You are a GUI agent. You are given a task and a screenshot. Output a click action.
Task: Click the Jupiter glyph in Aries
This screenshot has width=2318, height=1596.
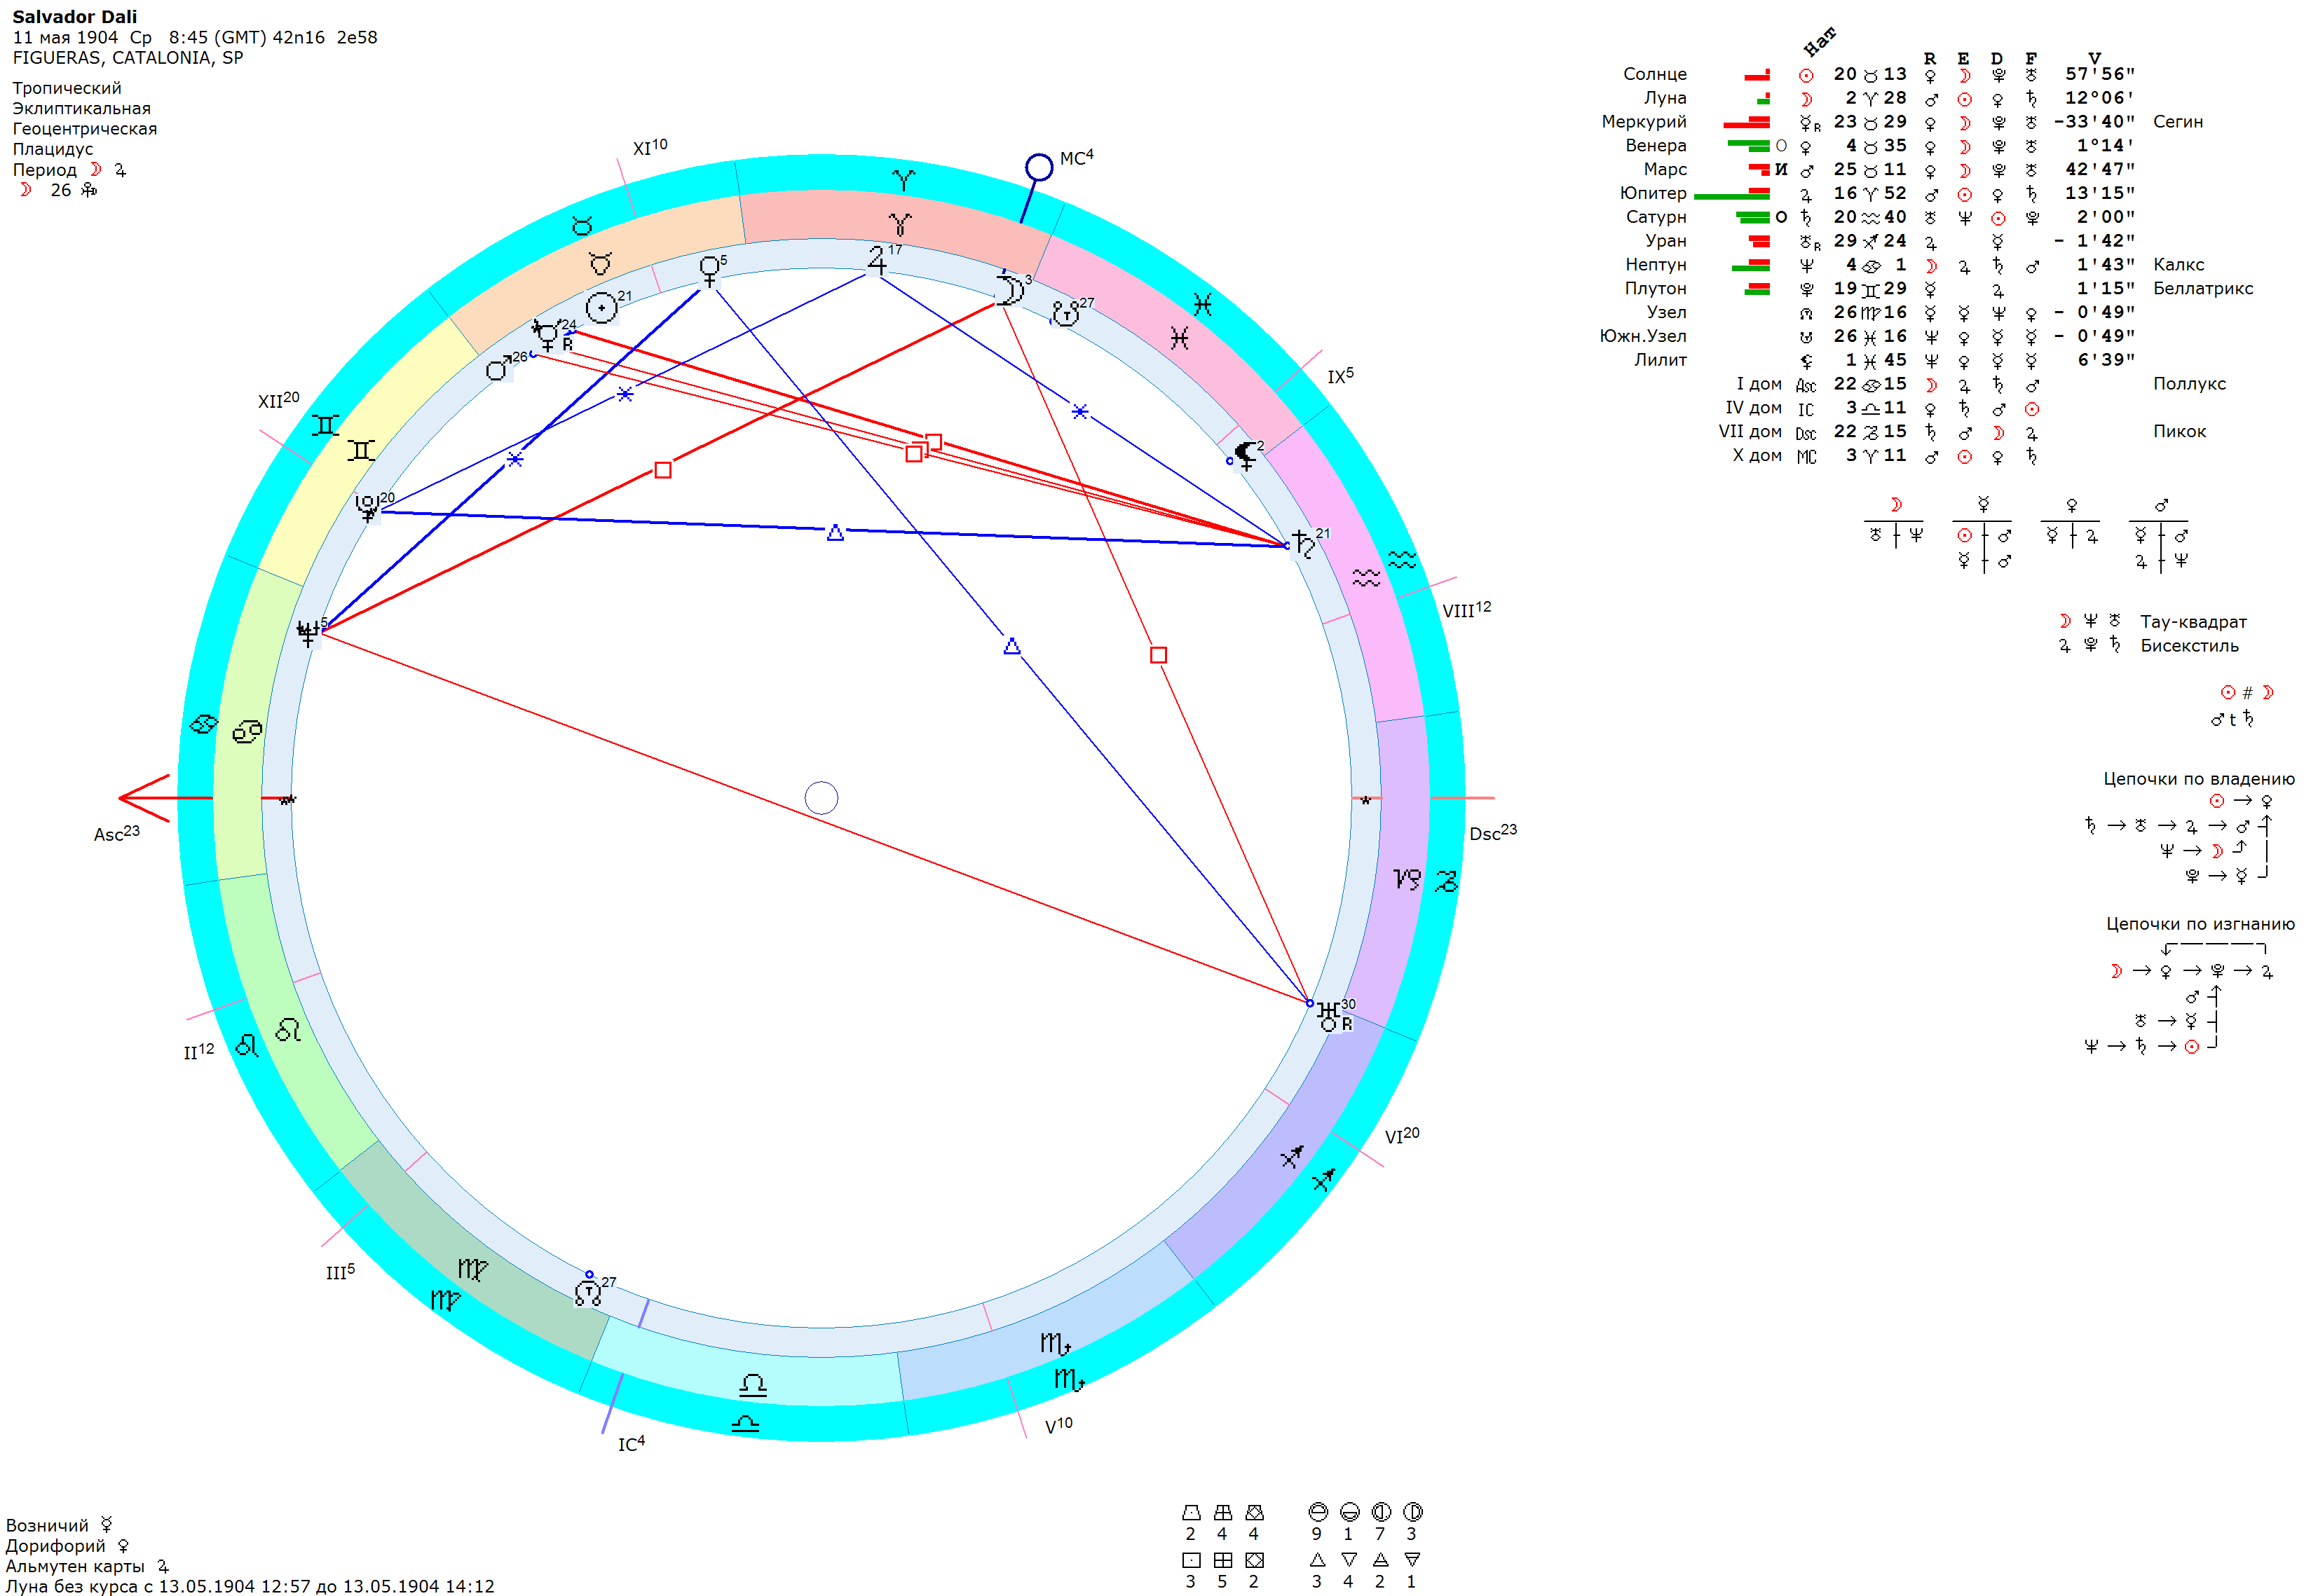(x=878, y=260)
